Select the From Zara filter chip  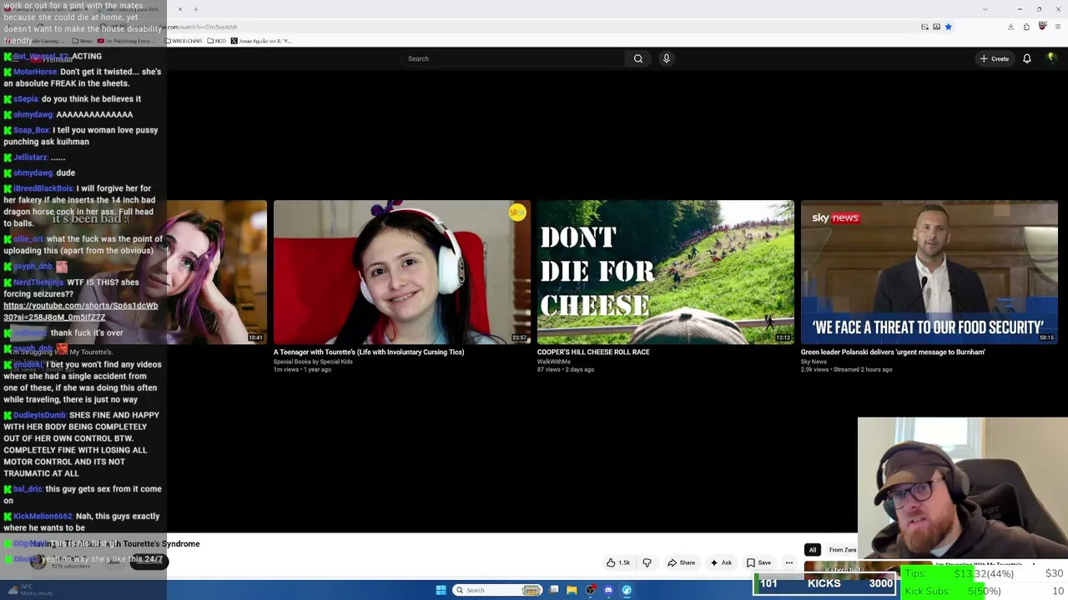point(842,550)
